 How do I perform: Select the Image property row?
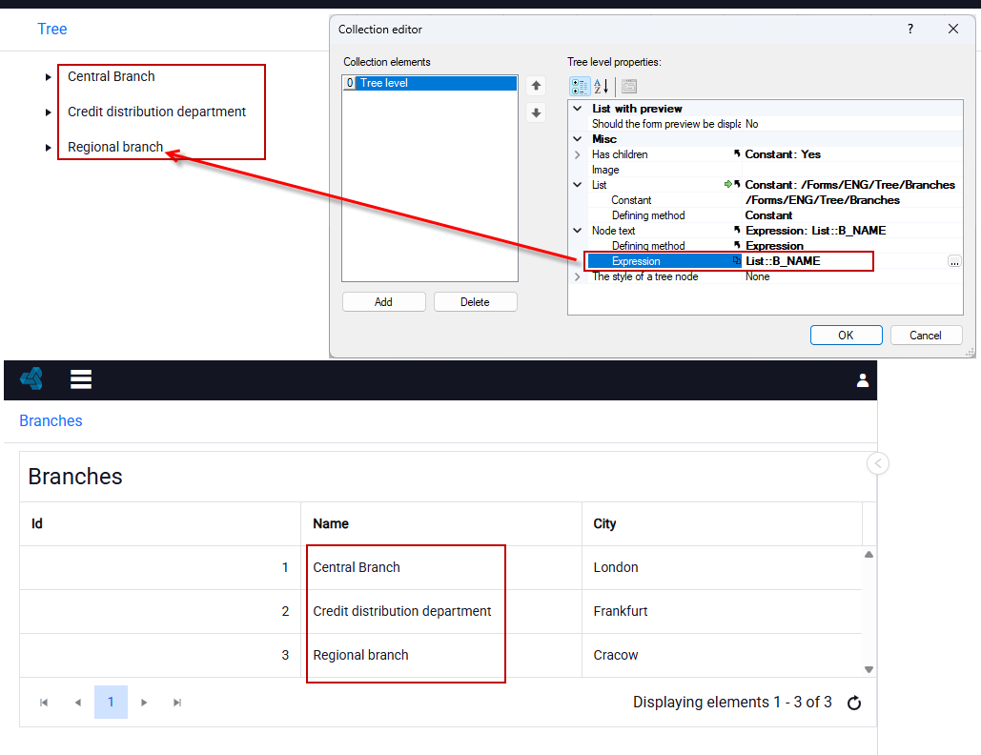[774, 170]
